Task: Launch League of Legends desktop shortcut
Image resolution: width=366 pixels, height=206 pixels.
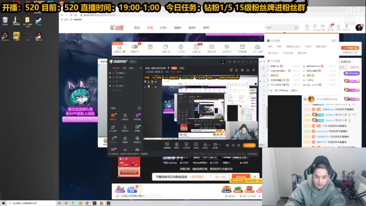Action: (16, 21)
